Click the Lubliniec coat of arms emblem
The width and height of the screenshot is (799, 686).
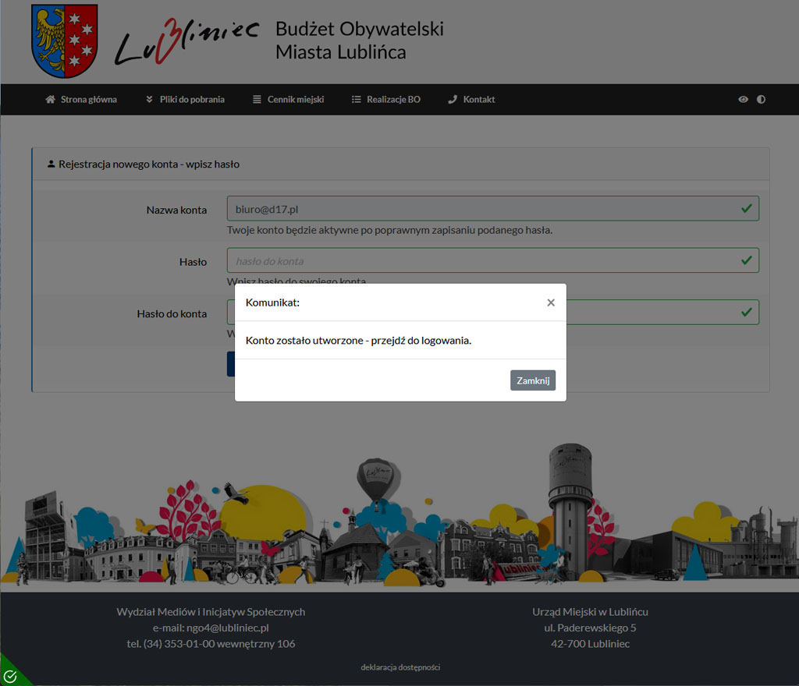pos(64,41)
